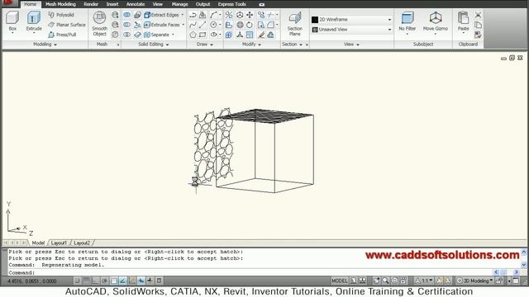Open the Separate dropdown arrow
The height and width of the screenshot is (297, 529).
point(173,35)
